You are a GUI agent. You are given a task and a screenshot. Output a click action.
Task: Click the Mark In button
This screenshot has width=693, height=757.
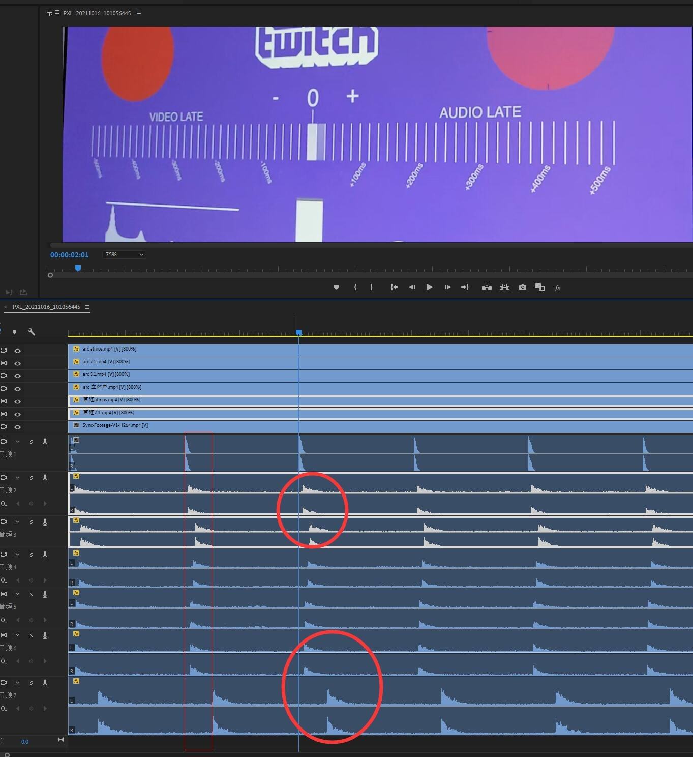pos(355,287)
